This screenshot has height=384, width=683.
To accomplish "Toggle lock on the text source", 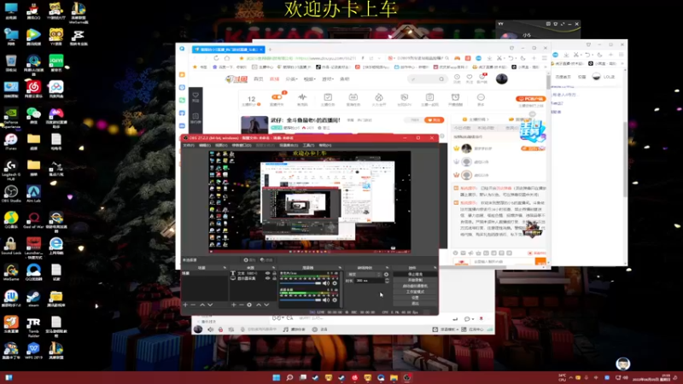I will pos(274,273).
